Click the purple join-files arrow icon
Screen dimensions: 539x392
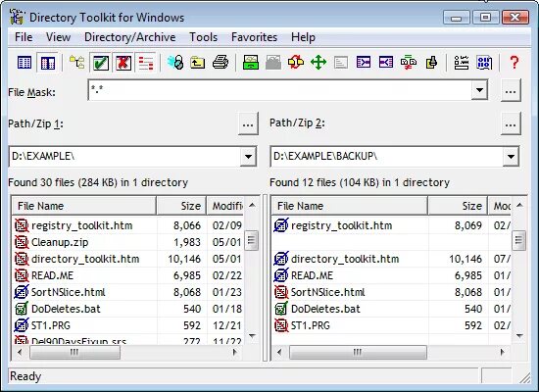pos(364,63)
